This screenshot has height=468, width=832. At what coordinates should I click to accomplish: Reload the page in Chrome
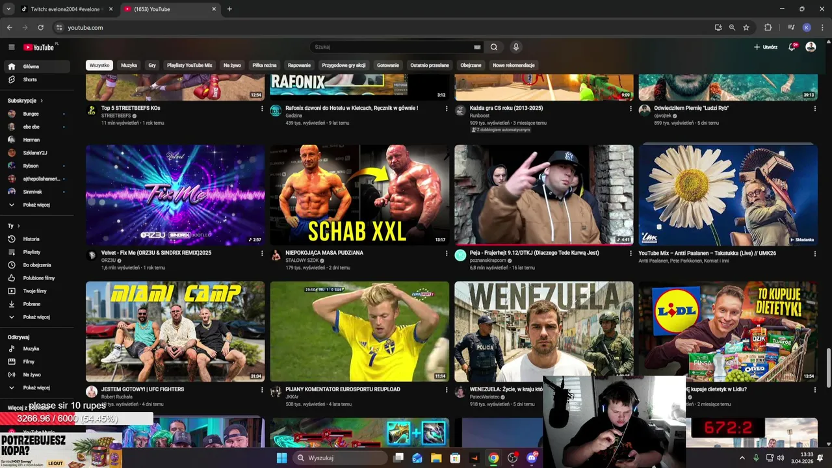point(40,27)
